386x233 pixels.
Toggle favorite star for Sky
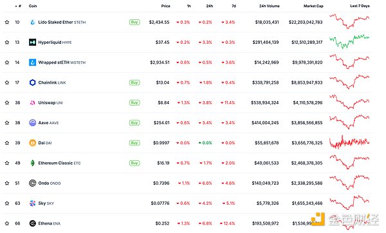(7, 203)
